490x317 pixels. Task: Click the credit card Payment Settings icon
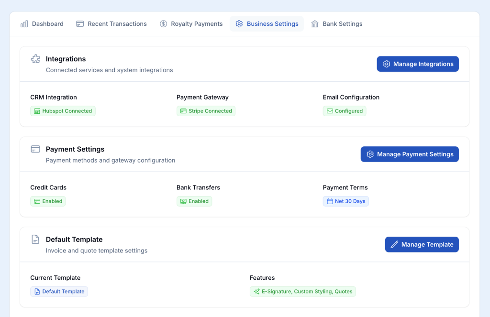coord(35,149)
